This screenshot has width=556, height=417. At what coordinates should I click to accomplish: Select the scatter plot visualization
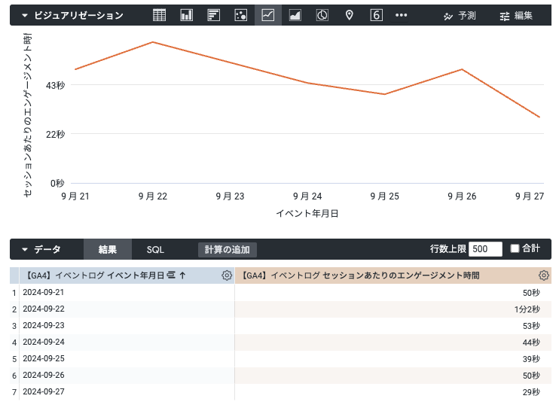[x=240, y=15]
